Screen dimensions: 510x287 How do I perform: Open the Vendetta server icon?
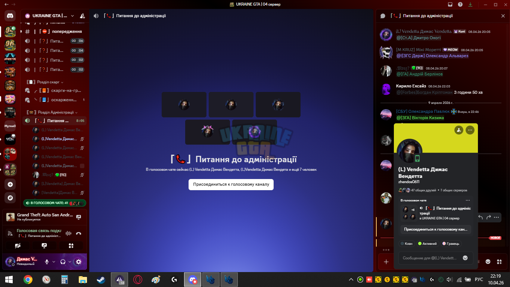tap(10, 59)
